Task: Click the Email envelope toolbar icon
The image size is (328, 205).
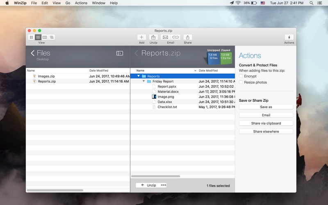Action: click(x=165, y=37)
